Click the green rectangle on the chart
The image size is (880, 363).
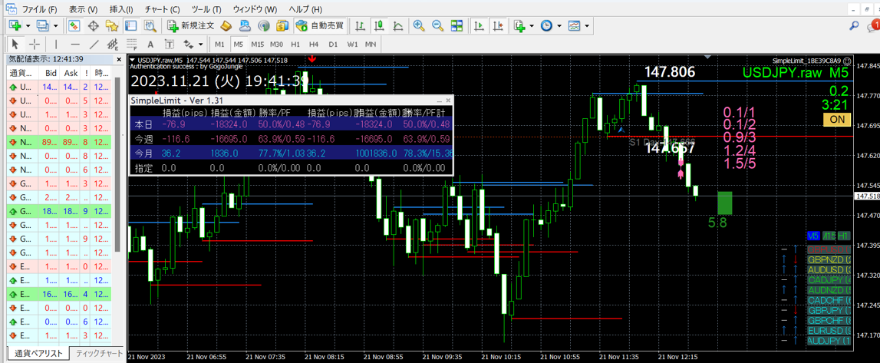pyautogui.click(x=724, y=203)
